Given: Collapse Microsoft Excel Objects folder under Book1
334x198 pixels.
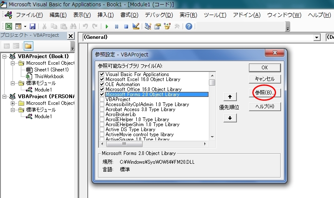Looking at the screenshot, I should tap(13, 63).
